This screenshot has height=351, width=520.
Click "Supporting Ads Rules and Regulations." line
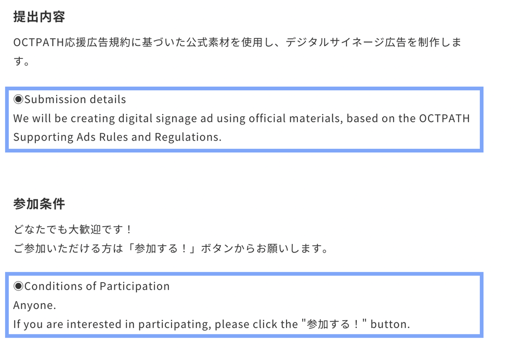118,137
